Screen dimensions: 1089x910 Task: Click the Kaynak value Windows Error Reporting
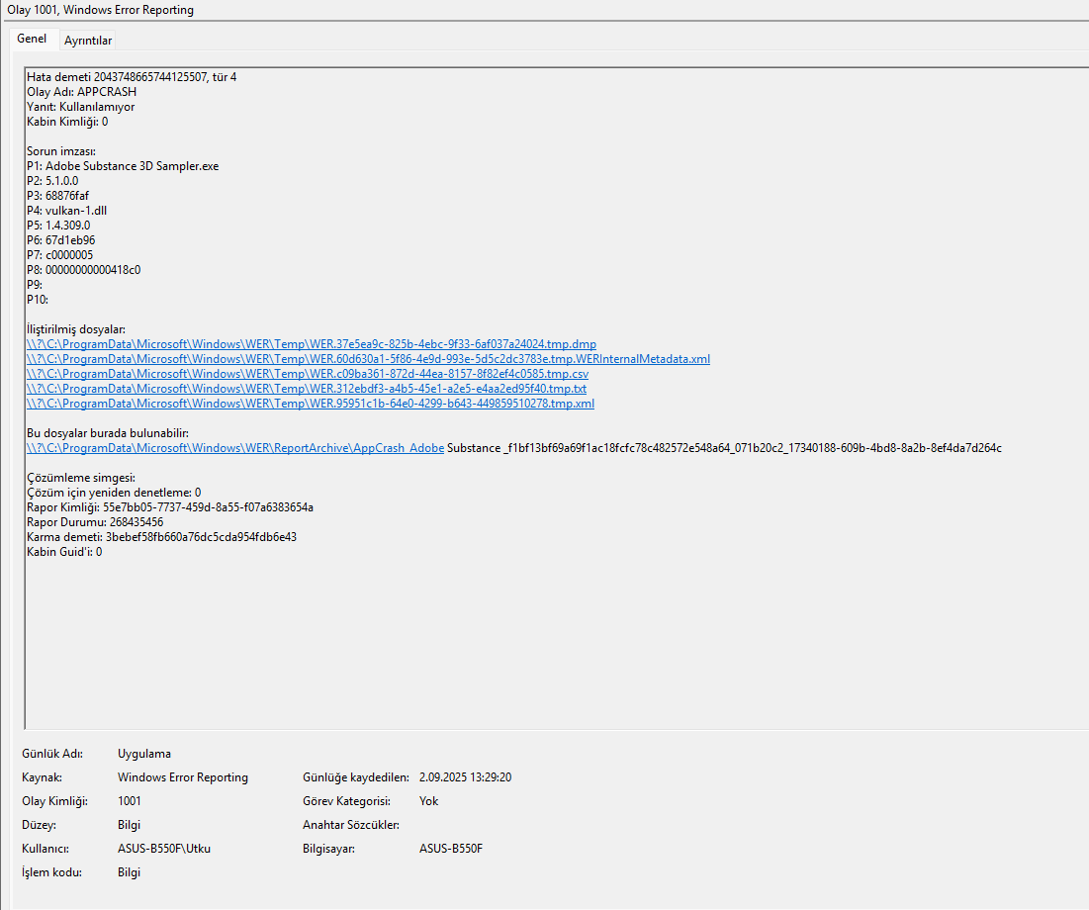[183, 777]
